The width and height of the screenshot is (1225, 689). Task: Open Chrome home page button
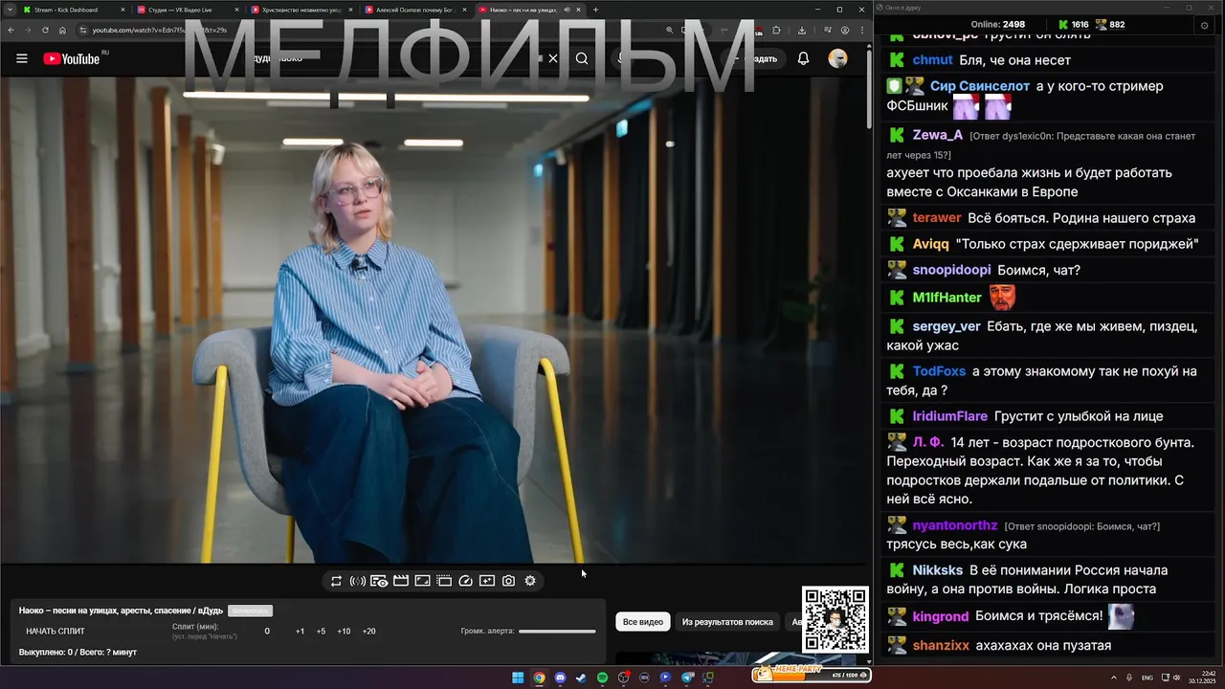click(63, 30)
